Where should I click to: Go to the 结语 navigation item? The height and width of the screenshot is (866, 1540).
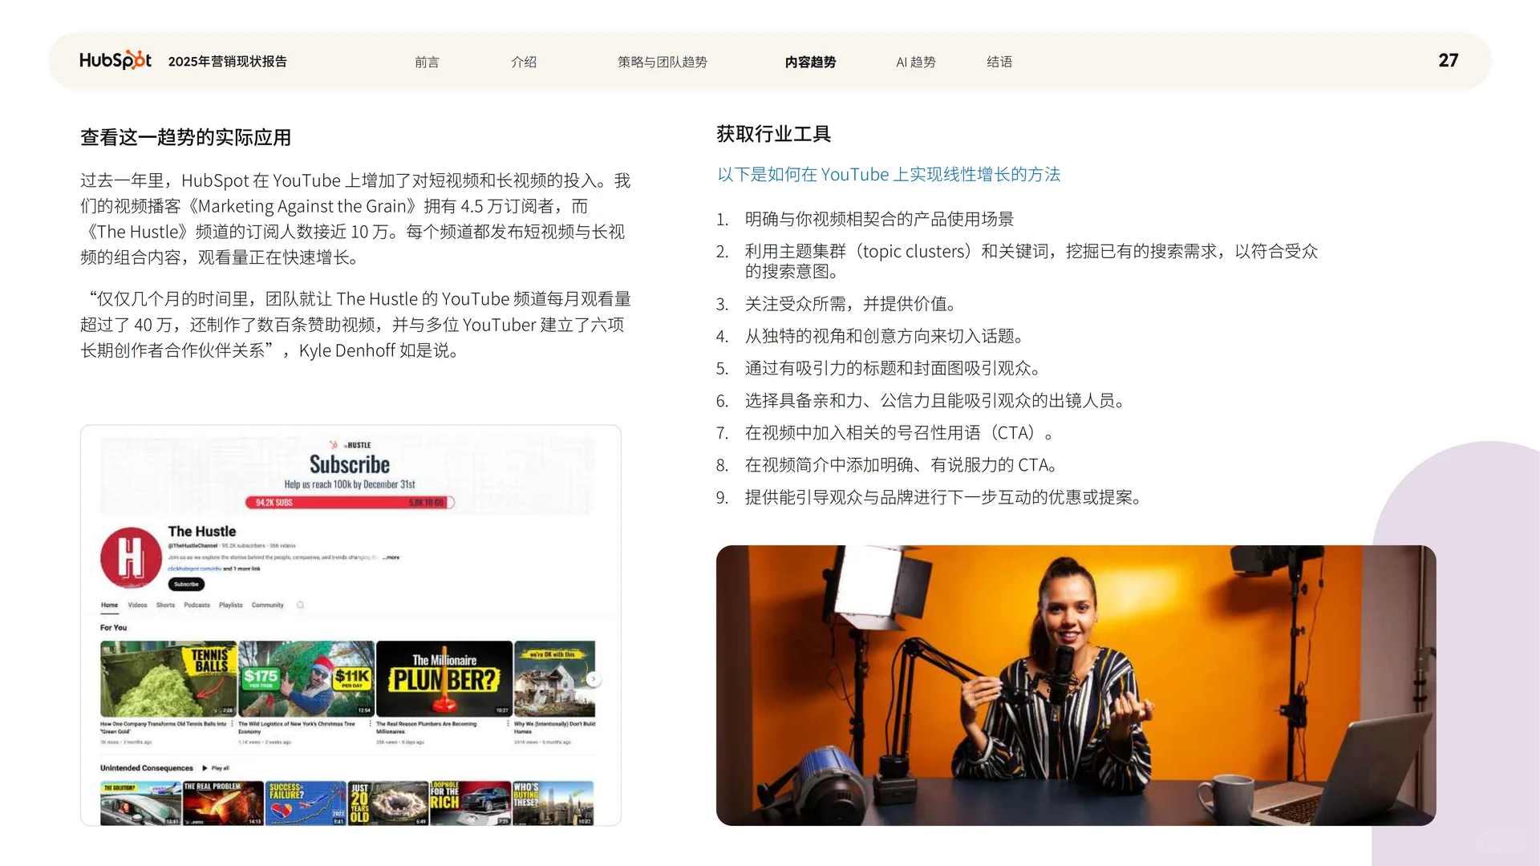999,62
